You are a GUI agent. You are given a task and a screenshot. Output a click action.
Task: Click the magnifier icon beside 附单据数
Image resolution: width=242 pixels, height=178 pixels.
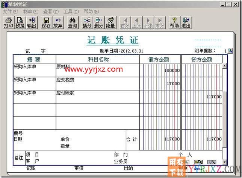point(230,51)
